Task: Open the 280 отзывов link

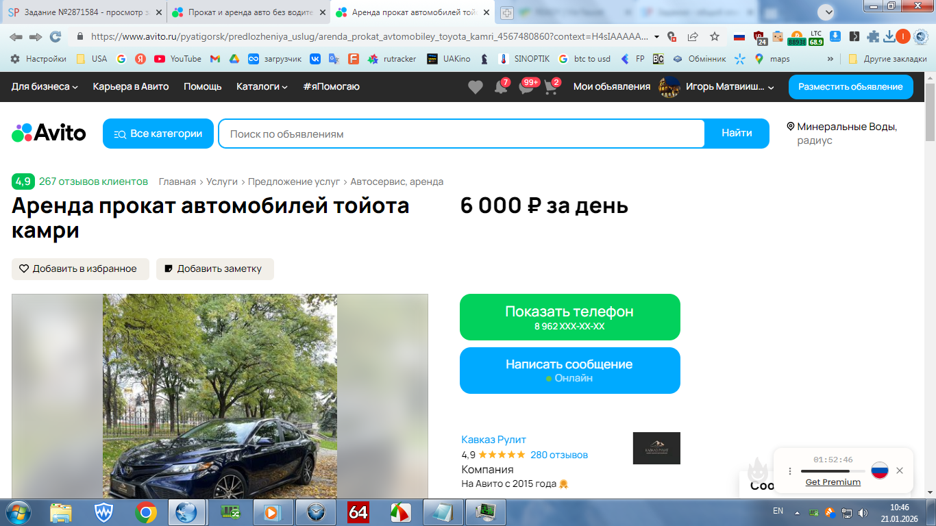Action: click(x=559, y=455)
